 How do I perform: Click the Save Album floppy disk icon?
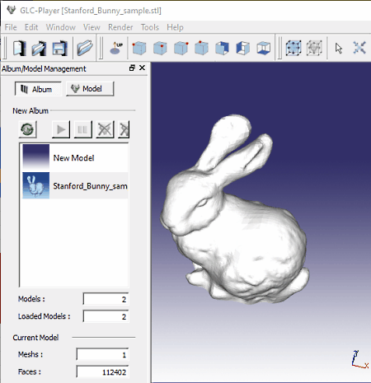[x=59, y=49]
